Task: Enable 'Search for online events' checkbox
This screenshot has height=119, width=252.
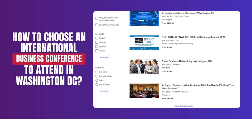Action: point(97,25)
